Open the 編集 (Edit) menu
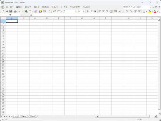 tap(19, 7)
